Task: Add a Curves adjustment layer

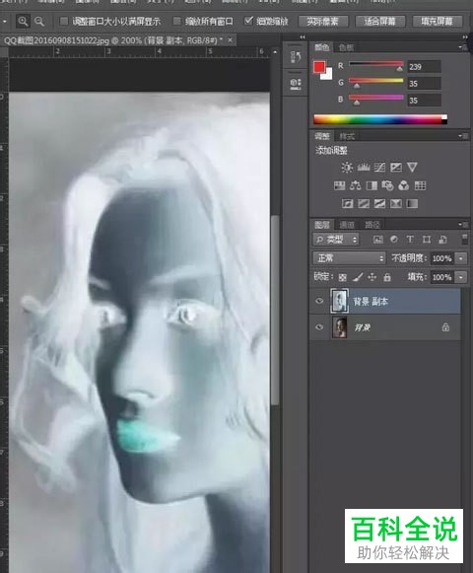Action: click(379, 168)
